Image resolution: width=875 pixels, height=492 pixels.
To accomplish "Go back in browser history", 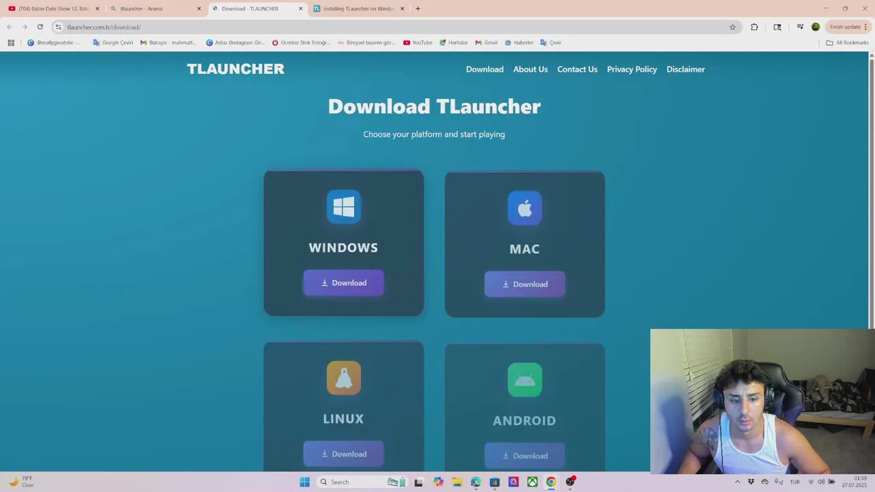I will pyautogui.click(x=10, y=27).
